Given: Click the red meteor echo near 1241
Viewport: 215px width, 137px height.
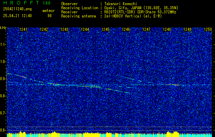Looking at the screenshot, I should pyautogui.click(x=22, y=76).
